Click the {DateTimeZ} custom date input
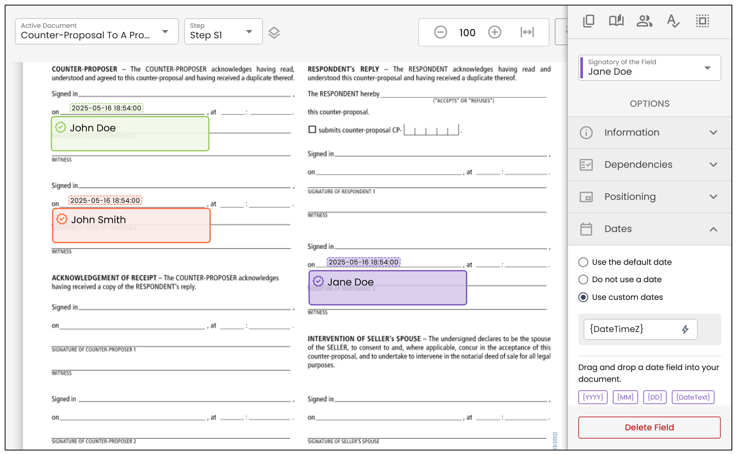The height and width of the screenshot is (454, 737). (x=640, y=329)
